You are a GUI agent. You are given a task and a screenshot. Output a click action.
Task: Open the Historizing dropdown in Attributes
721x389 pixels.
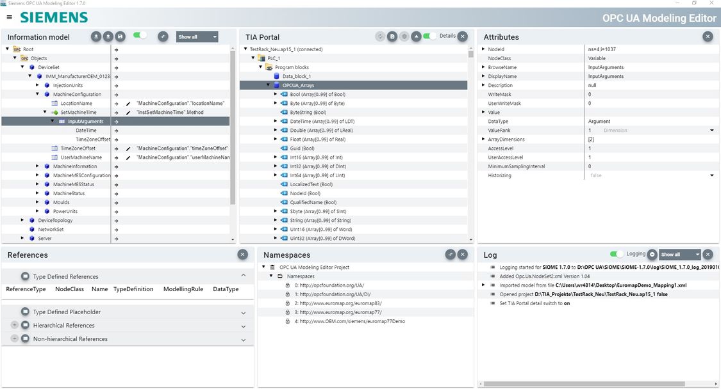(x=712, y=175)
